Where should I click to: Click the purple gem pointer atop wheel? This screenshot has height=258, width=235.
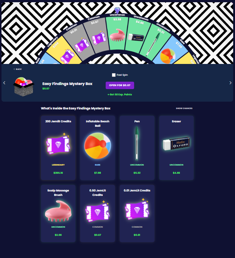point(117,10)
